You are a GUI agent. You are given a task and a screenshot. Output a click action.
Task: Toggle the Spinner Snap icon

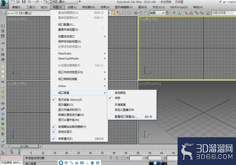point(202,13)
